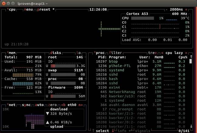The width and height of the screenshot is (197, 133).
Task: Click the Program: column header
Action: (117, 57)
